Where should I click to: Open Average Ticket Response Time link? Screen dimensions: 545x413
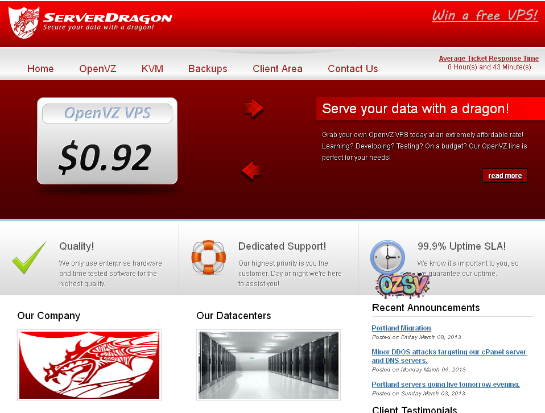489,59
